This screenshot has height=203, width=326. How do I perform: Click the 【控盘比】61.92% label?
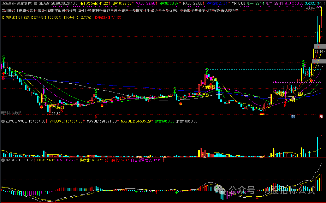click(x=16, y=18)
